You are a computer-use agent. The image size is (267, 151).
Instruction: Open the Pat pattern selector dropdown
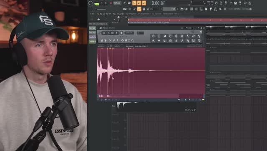[x=169, y=9]
